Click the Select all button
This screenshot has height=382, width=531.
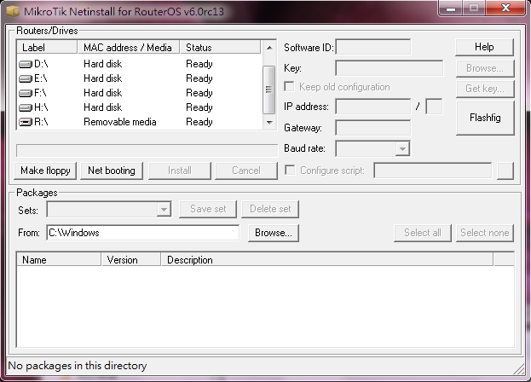423,233
